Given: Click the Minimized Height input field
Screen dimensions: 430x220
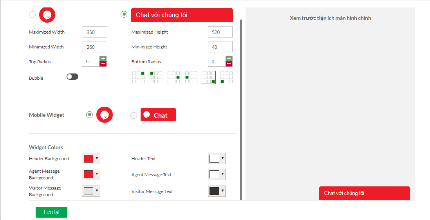Looking at the screenshot, I should pos(220,47).
